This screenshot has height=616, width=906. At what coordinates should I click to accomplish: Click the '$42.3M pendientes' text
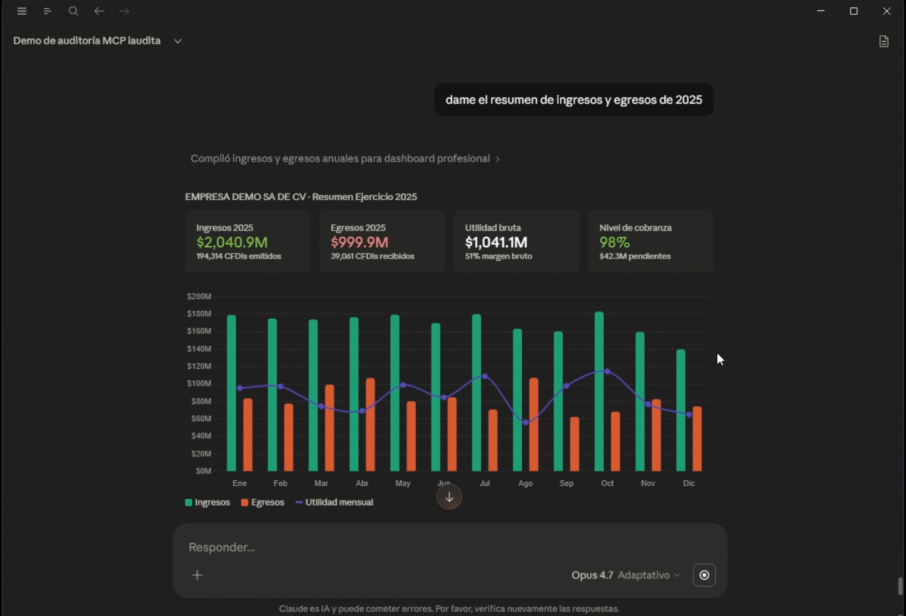[635, 257]
